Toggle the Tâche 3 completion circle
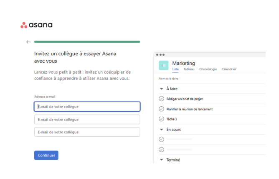Image resolution: width=279 pixels, height=179 pixels. (x=162, y=119)
